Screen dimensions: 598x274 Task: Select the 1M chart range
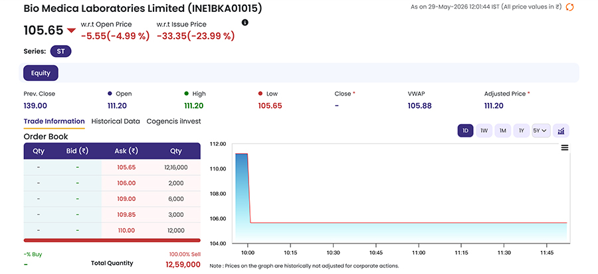(x=503, y=131)
